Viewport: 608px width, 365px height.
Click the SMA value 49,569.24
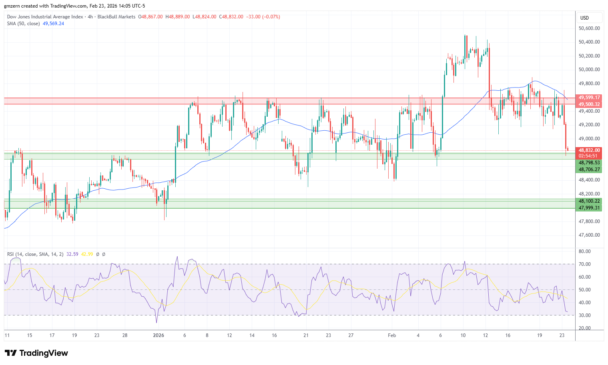(x=53, y=24)
